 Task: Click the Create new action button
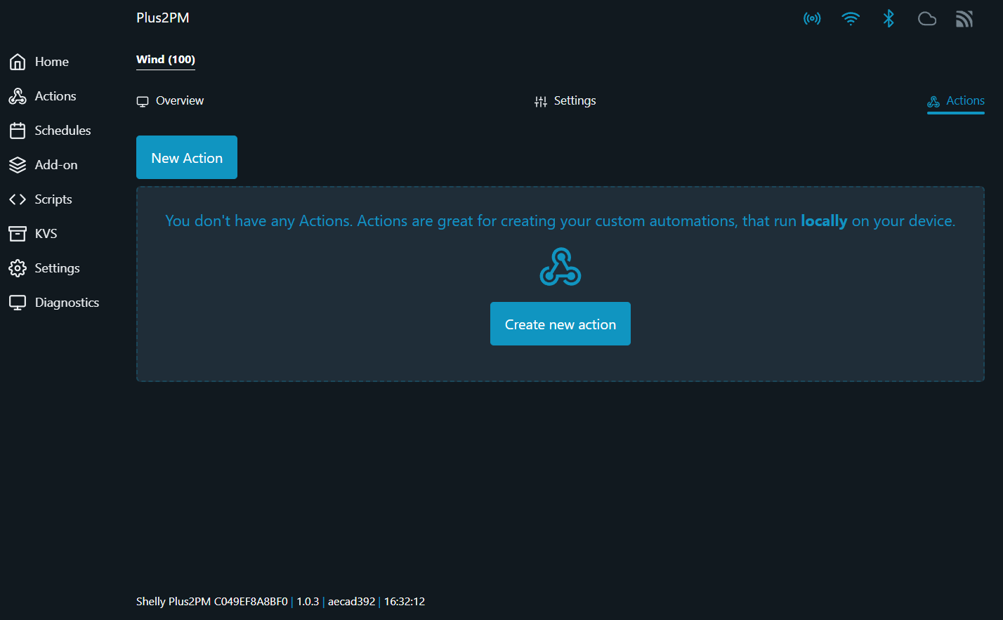coord(560,324)
